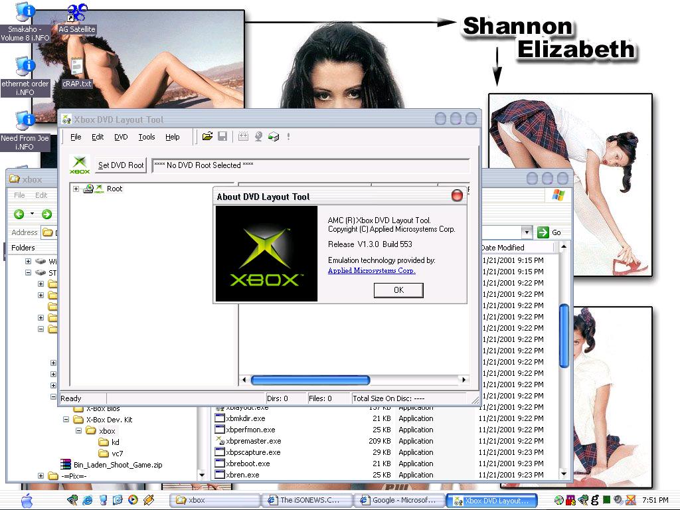The height and width of the screenshot is (510, 680).
Task: Click the Go button next to Address bar
Action: coord(549,232)
